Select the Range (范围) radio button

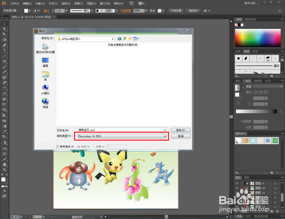pyautogui.click(x=93, y=146)
